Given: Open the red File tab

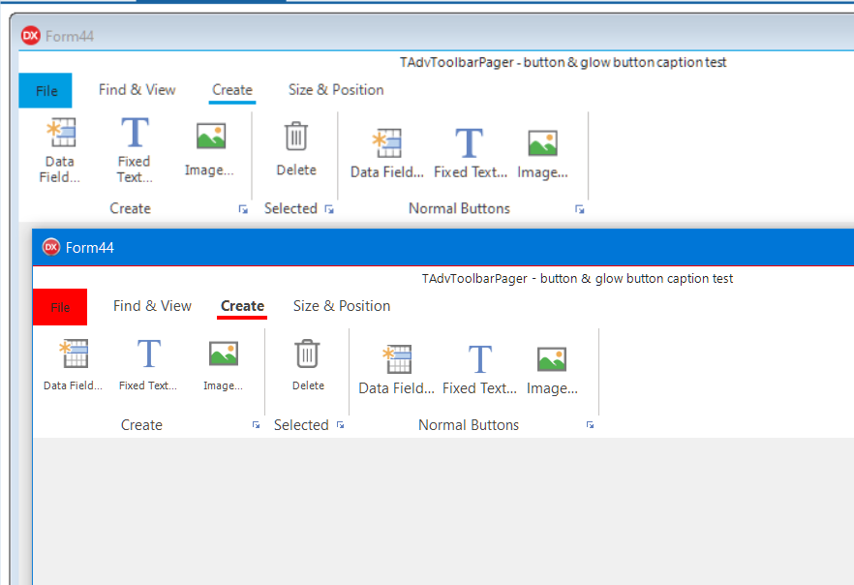Looking at the screenshot, I should pyautogui.click(x=60, y=307).
